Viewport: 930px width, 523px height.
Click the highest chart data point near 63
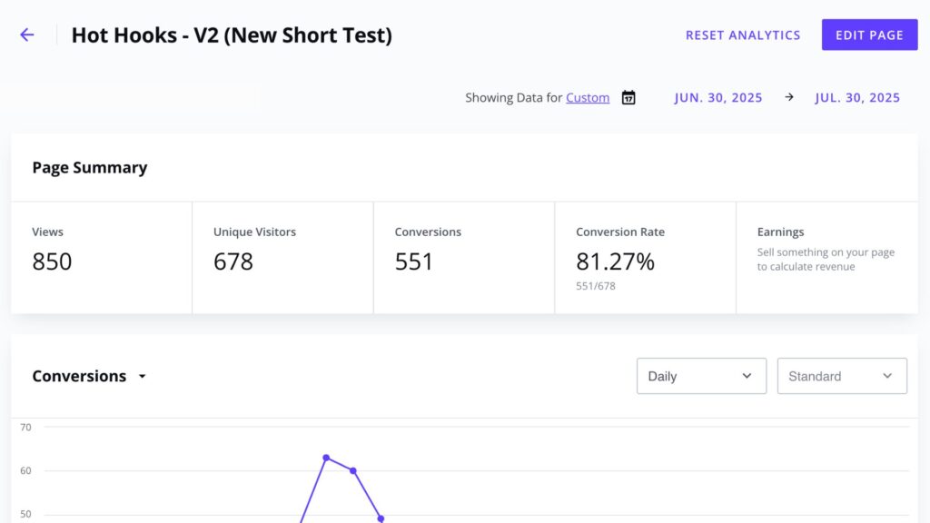[326, 458]
